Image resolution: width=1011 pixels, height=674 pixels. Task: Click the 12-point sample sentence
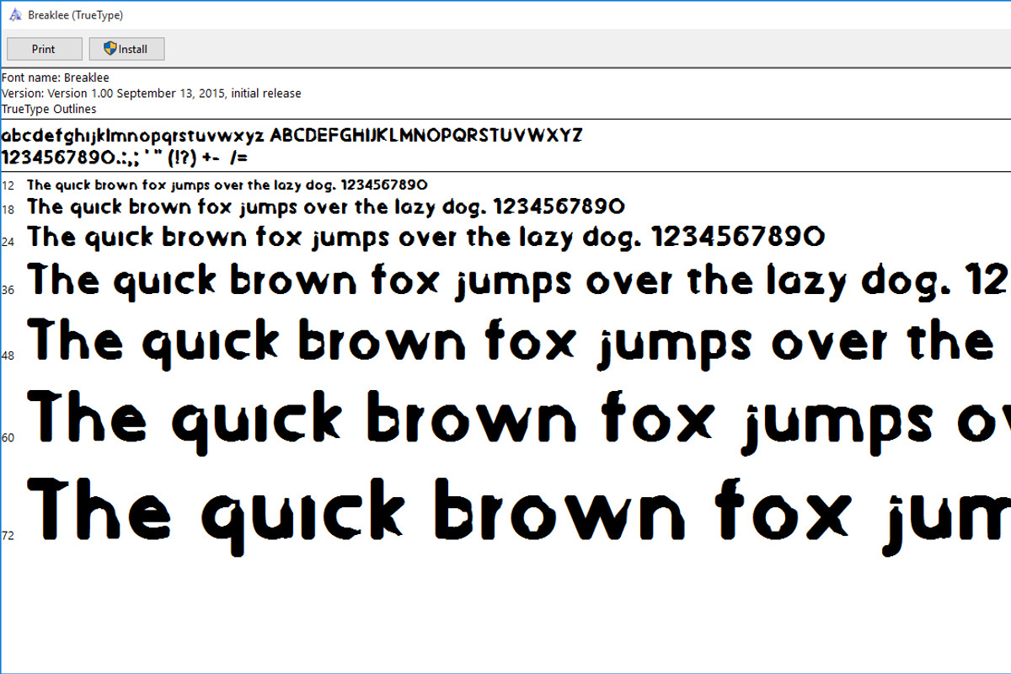tap(227, 185)
